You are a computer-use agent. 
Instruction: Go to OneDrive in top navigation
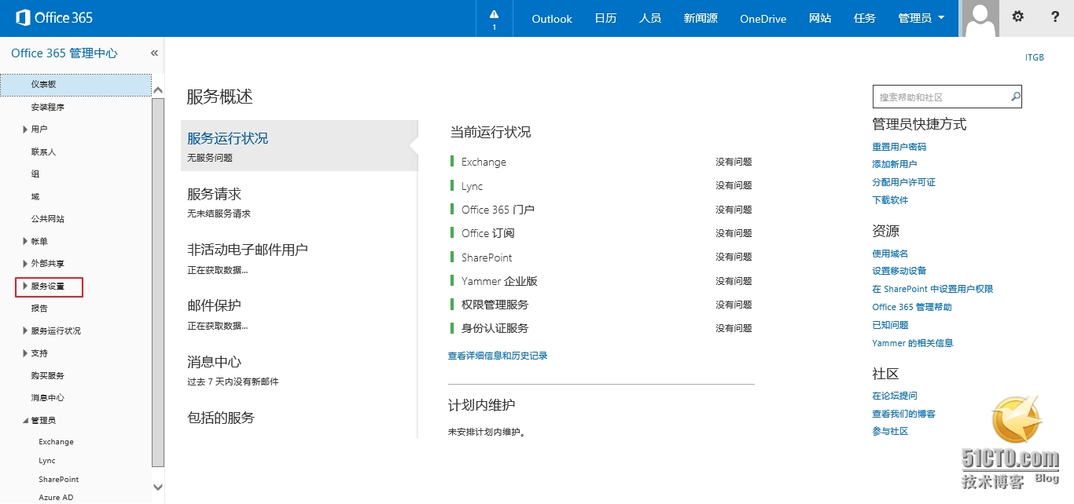(x=763, y=19)
